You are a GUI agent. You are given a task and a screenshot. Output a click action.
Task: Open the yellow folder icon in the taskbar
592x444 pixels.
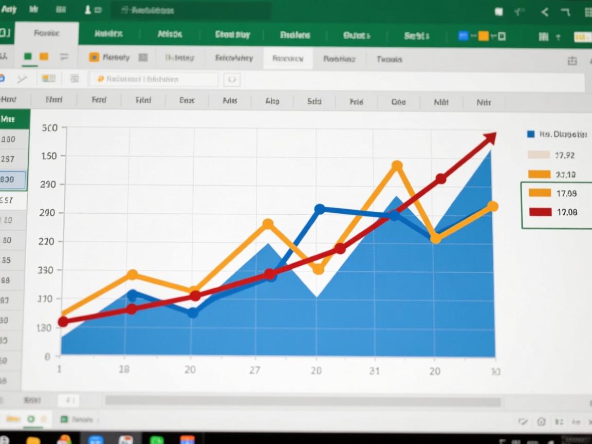tap(33, 440)
